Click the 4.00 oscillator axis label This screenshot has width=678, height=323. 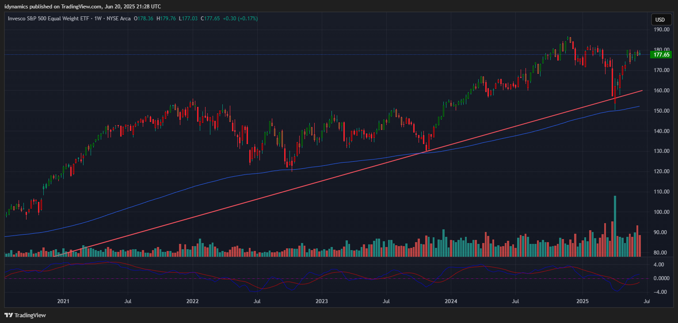[x=659, y=265]
